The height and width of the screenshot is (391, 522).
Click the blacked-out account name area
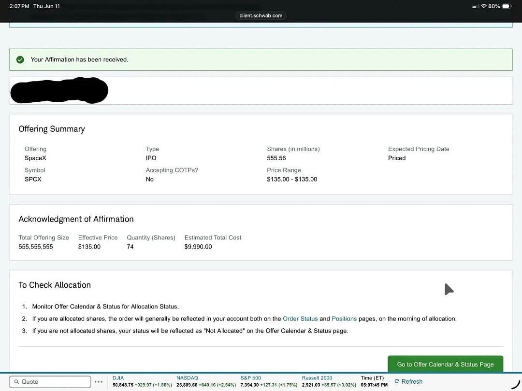pyautogui.click(x=59, y=90)
